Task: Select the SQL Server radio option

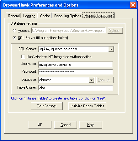Action: coord(14,38)
